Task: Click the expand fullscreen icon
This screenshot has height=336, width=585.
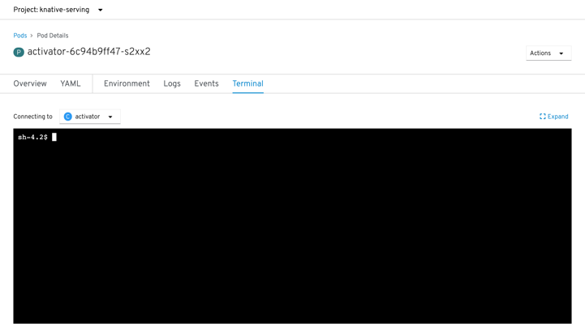Action: coord(543,117)
